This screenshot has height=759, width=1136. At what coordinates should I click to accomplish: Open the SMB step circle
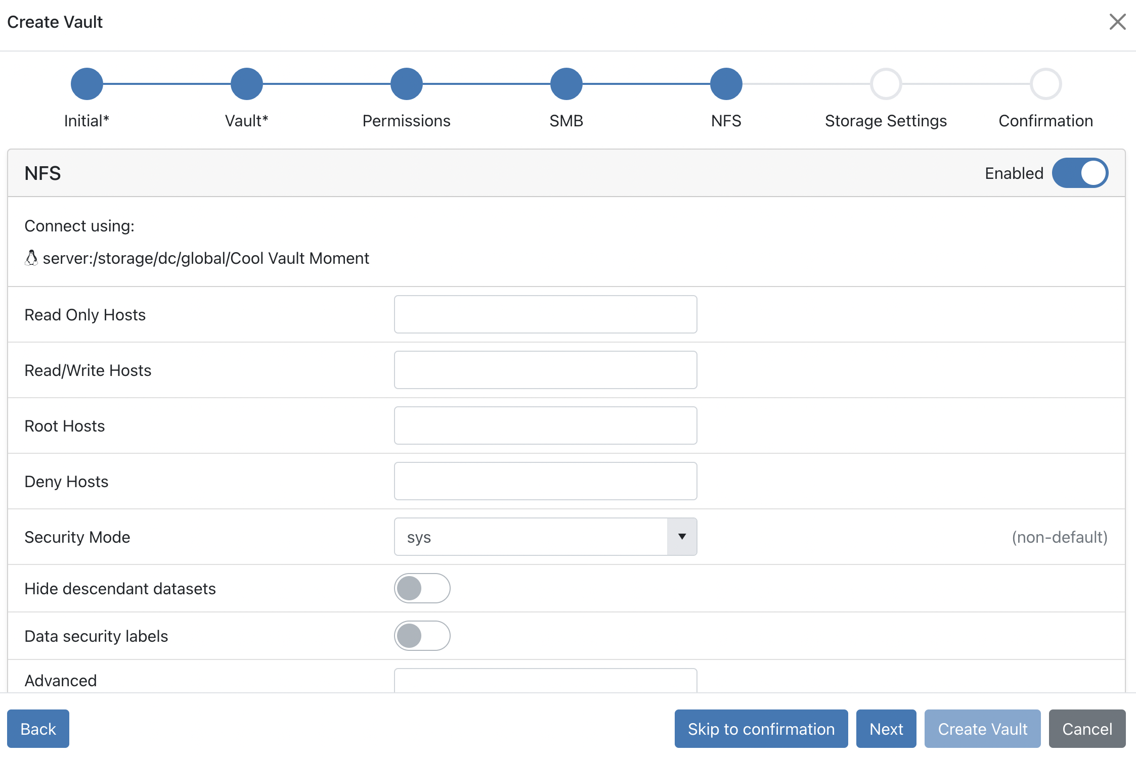click(566, 84)
